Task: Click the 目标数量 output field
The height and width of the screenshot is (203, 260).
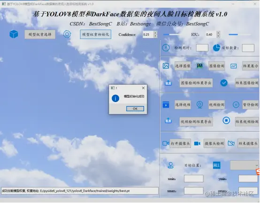Action: pyautogui.click(x=248, y=48)
